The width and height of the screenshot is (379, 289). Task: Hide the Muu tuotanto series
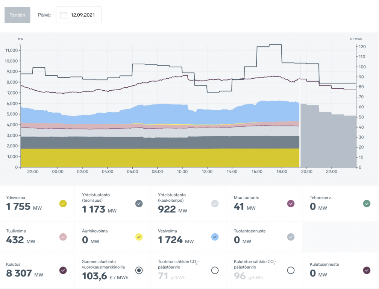pyautogui.click(x=291, y=204)
